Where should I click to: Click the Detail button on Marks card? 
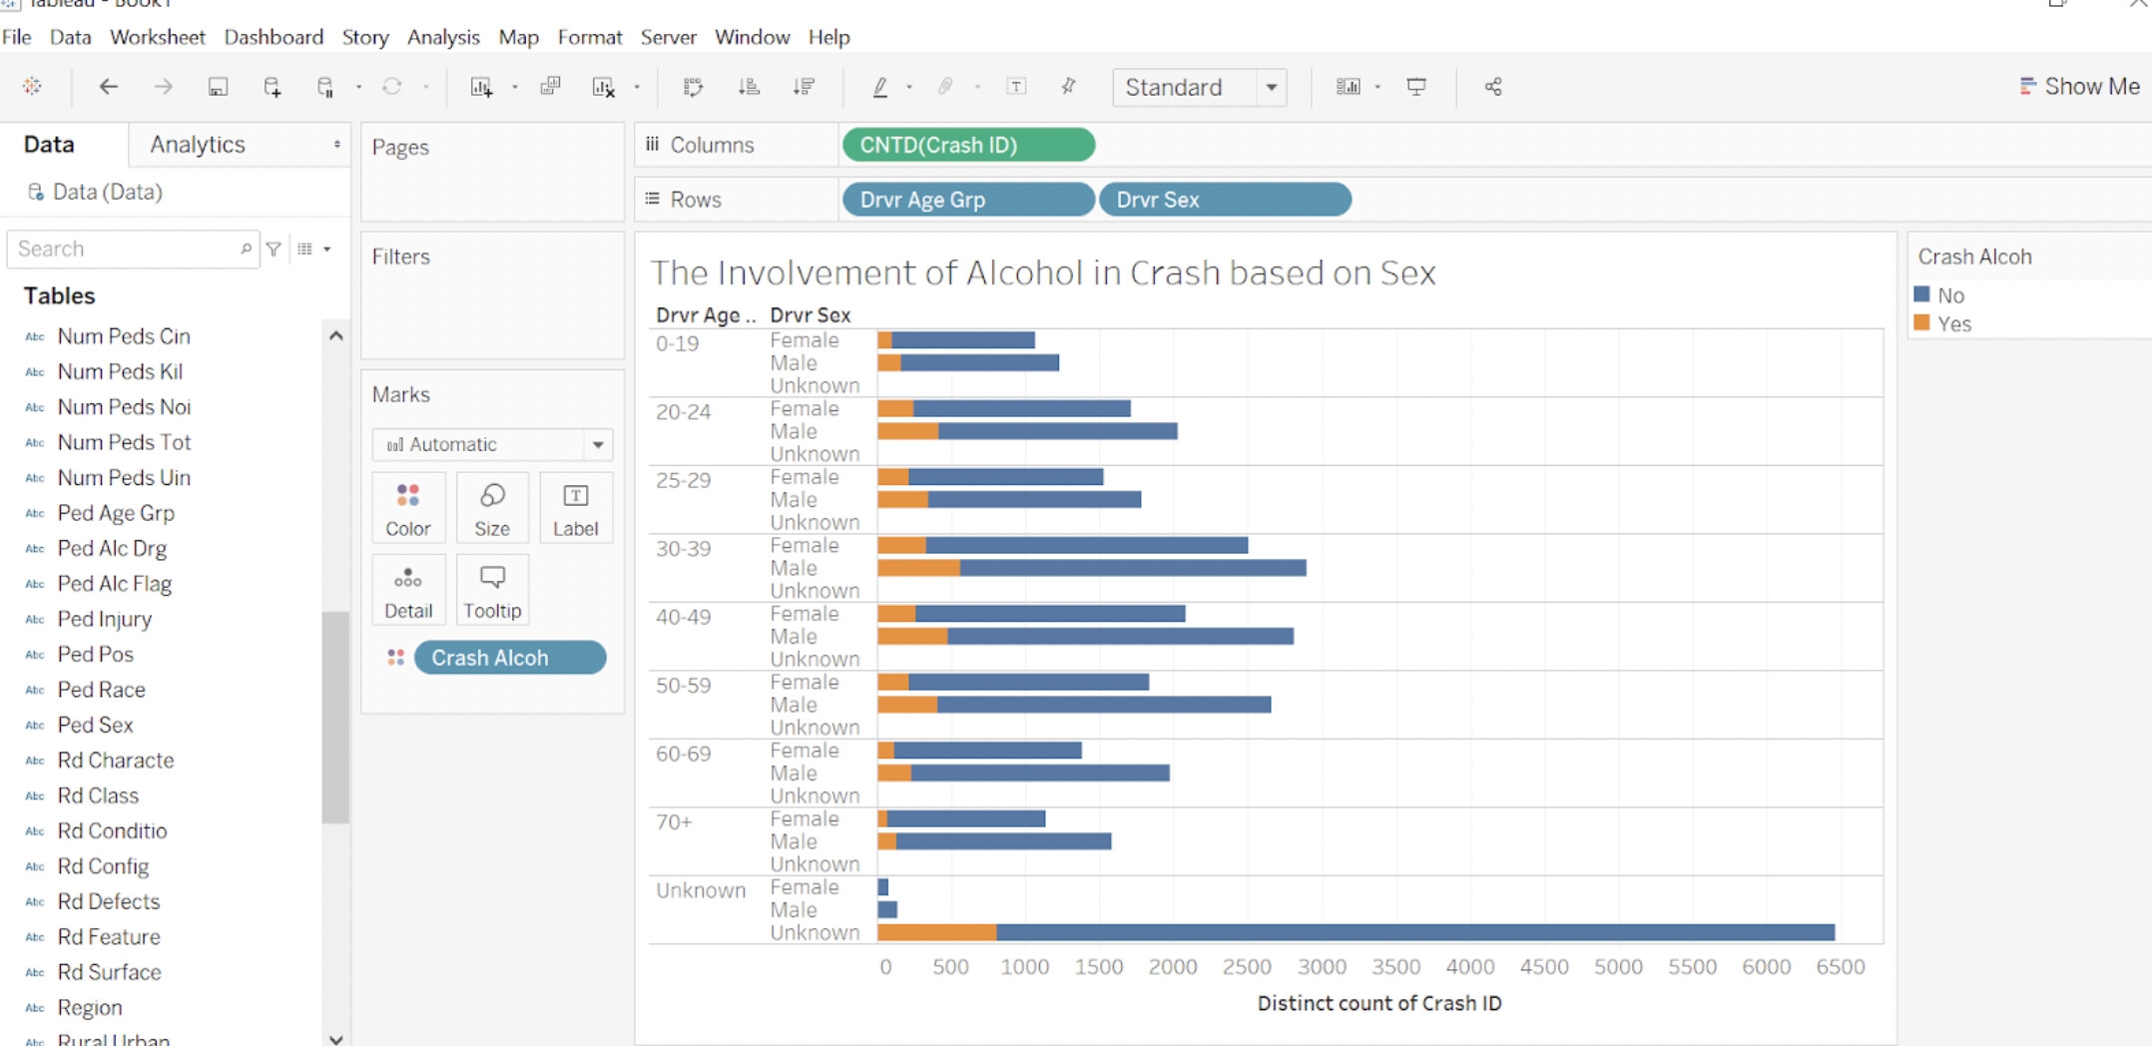(408, 591)
